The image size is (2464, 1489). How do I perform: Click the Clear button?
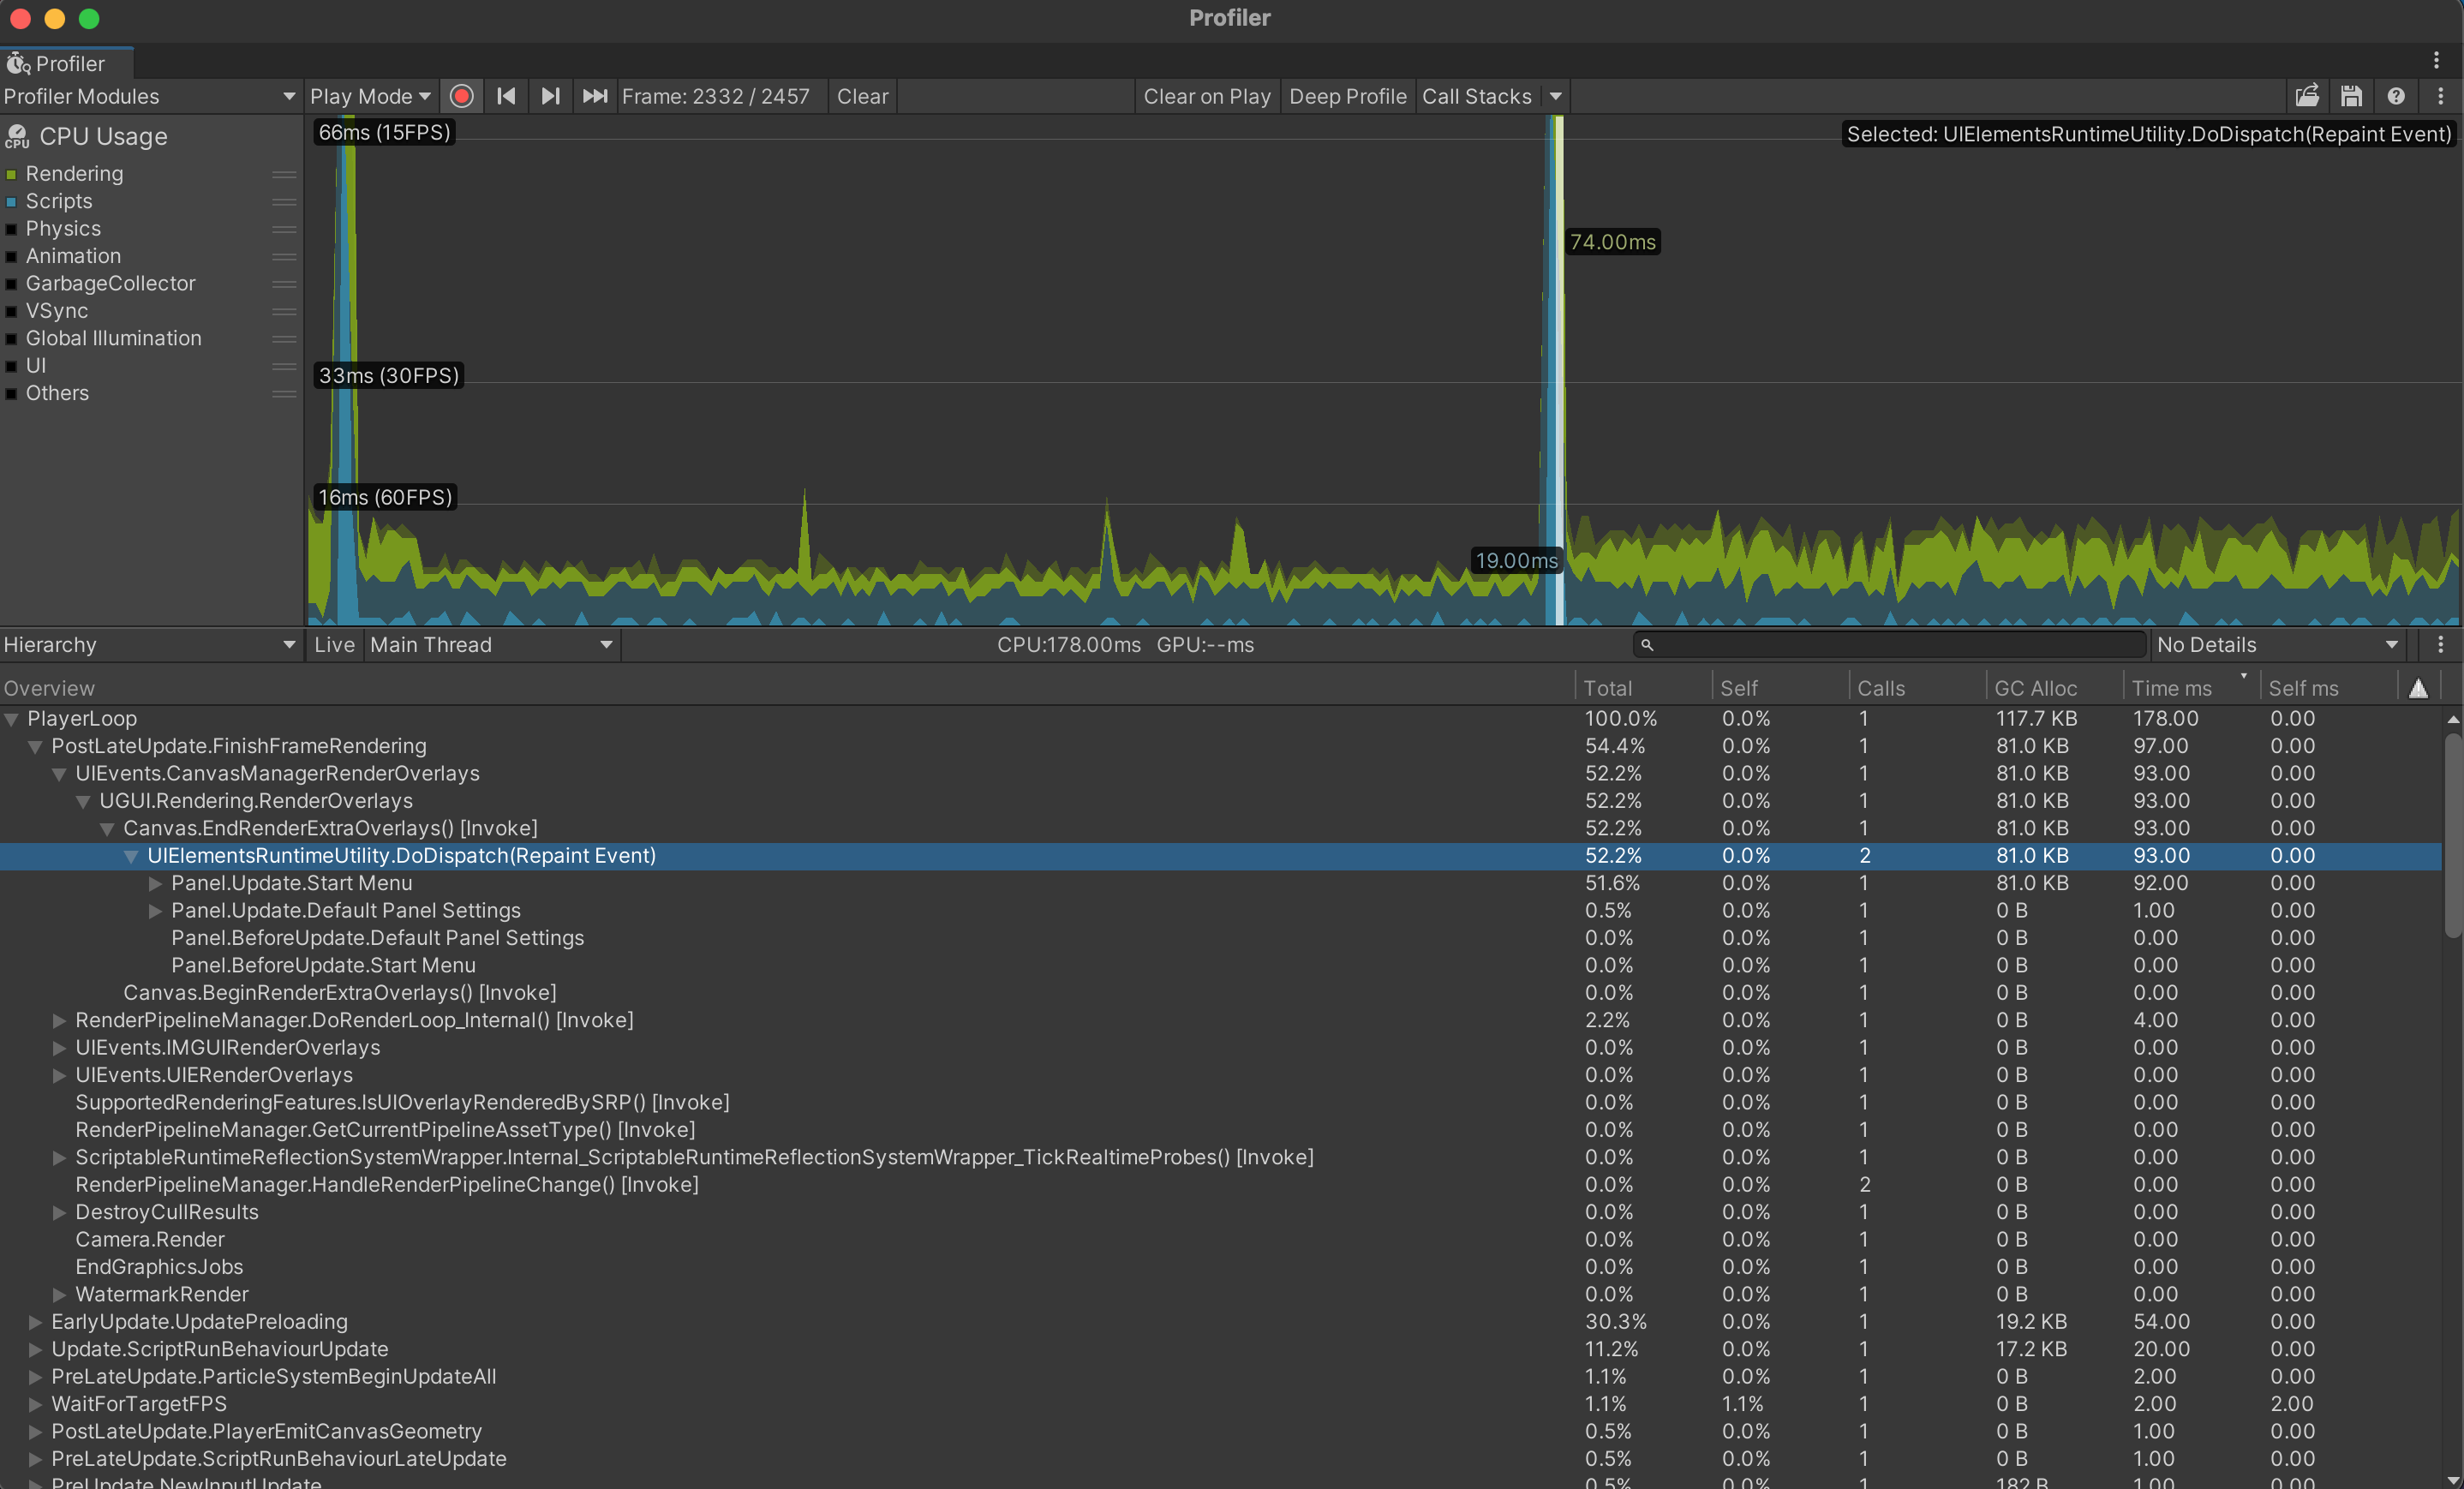862,96
